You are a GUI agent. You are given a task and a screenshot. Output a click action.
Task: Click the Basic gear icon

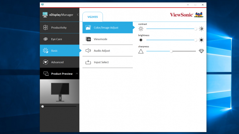[x=45, y=50]
